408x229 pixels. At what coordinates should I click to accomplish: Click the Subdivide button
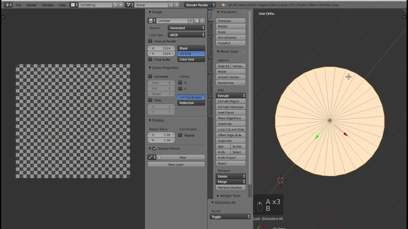click(231, 124)
